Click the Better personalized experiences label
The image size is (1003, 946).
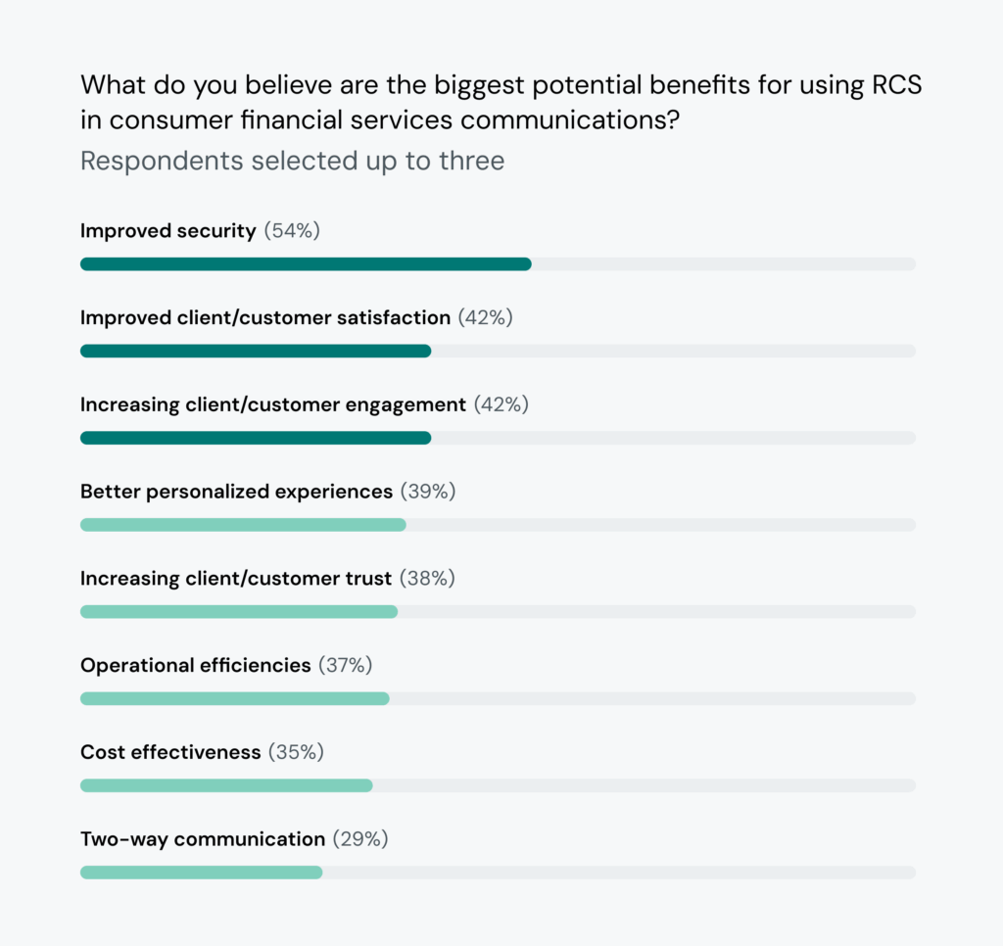point(237,492)
